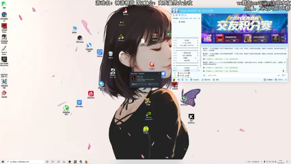Open the black K icon shortcut
The height and width of the screenshot is (164, 291).
[x=191, y=118]
